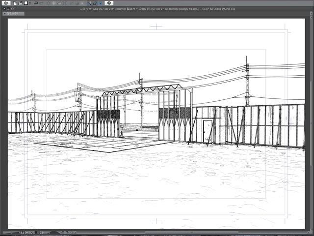Viewport: 314px width, 236px height.
Task: Click the Zoom Out button near 19.0
Action: click(x=27, y=233)
